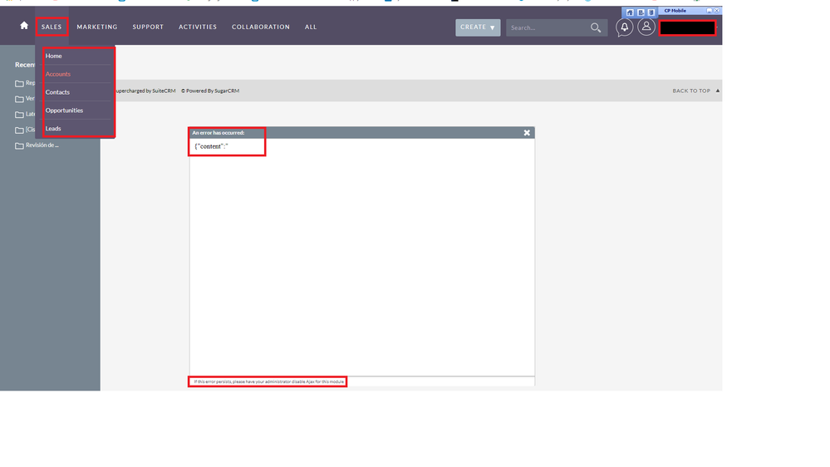Image resolution: width=830 pixels, height=467 pixels.
Task: Choose Contacts in the Sales dropdown
Action: 57,92
